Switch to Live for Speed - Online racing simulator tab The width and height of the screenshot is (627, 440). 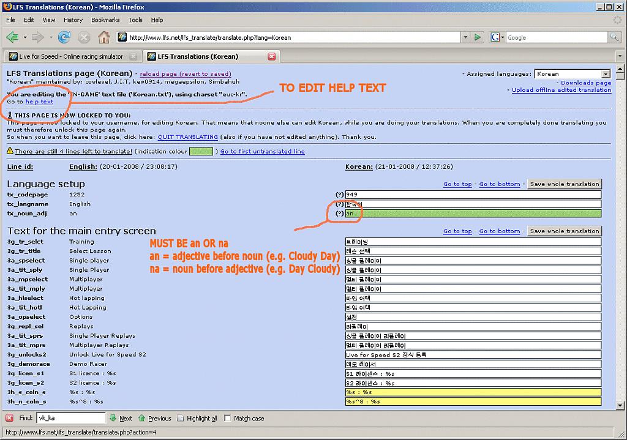[72, 56]
